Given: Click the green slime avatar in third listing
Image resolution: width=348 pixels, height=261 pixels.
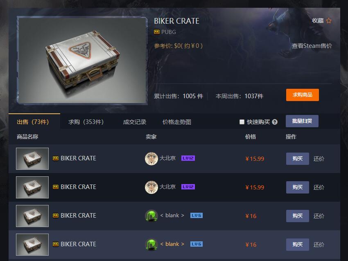Looking at the screenshot, I should point(151,216).
